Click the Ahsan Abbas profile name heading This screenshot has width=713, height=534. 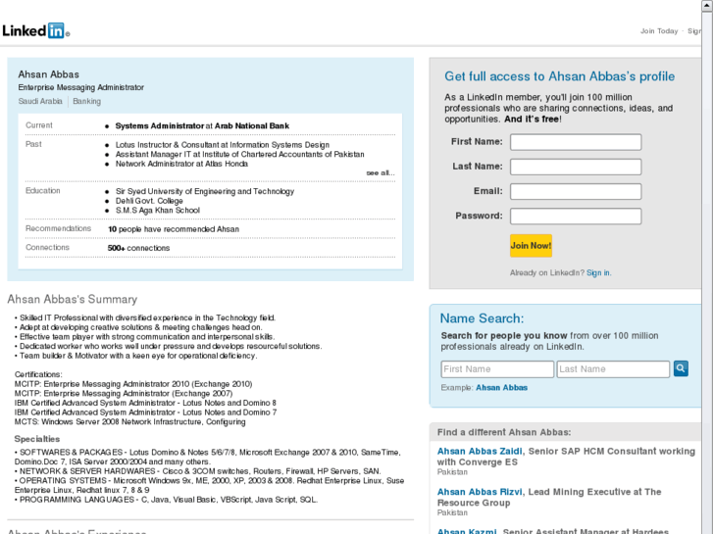(x=49, y=74)
